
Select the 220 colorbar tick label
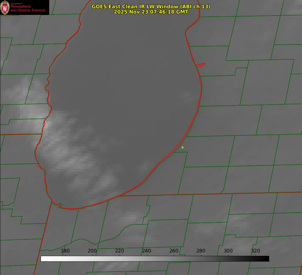[x=119, y=251]
